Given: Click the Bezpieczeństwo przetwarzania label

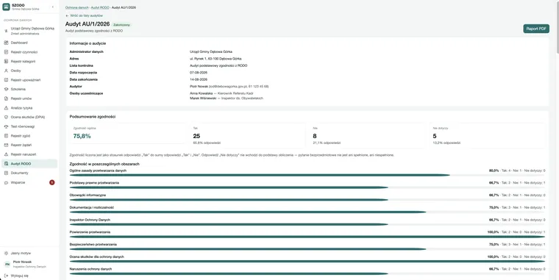Looking at the screenshot, I should 93,245.
